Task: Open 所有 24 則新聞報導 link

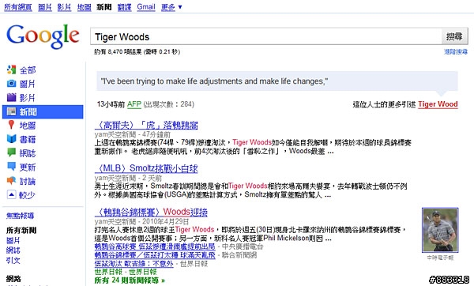Action: (x=130, y=280)
